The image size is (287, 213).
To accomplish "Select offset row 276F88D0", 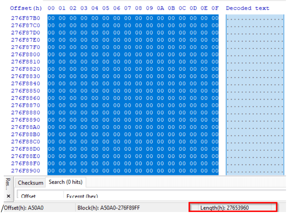I will (x=26, y=149).
